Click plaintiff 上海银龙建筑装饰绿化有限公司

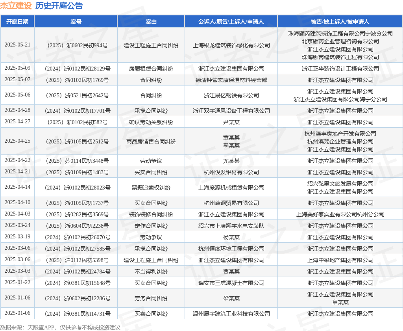(231, 45)
